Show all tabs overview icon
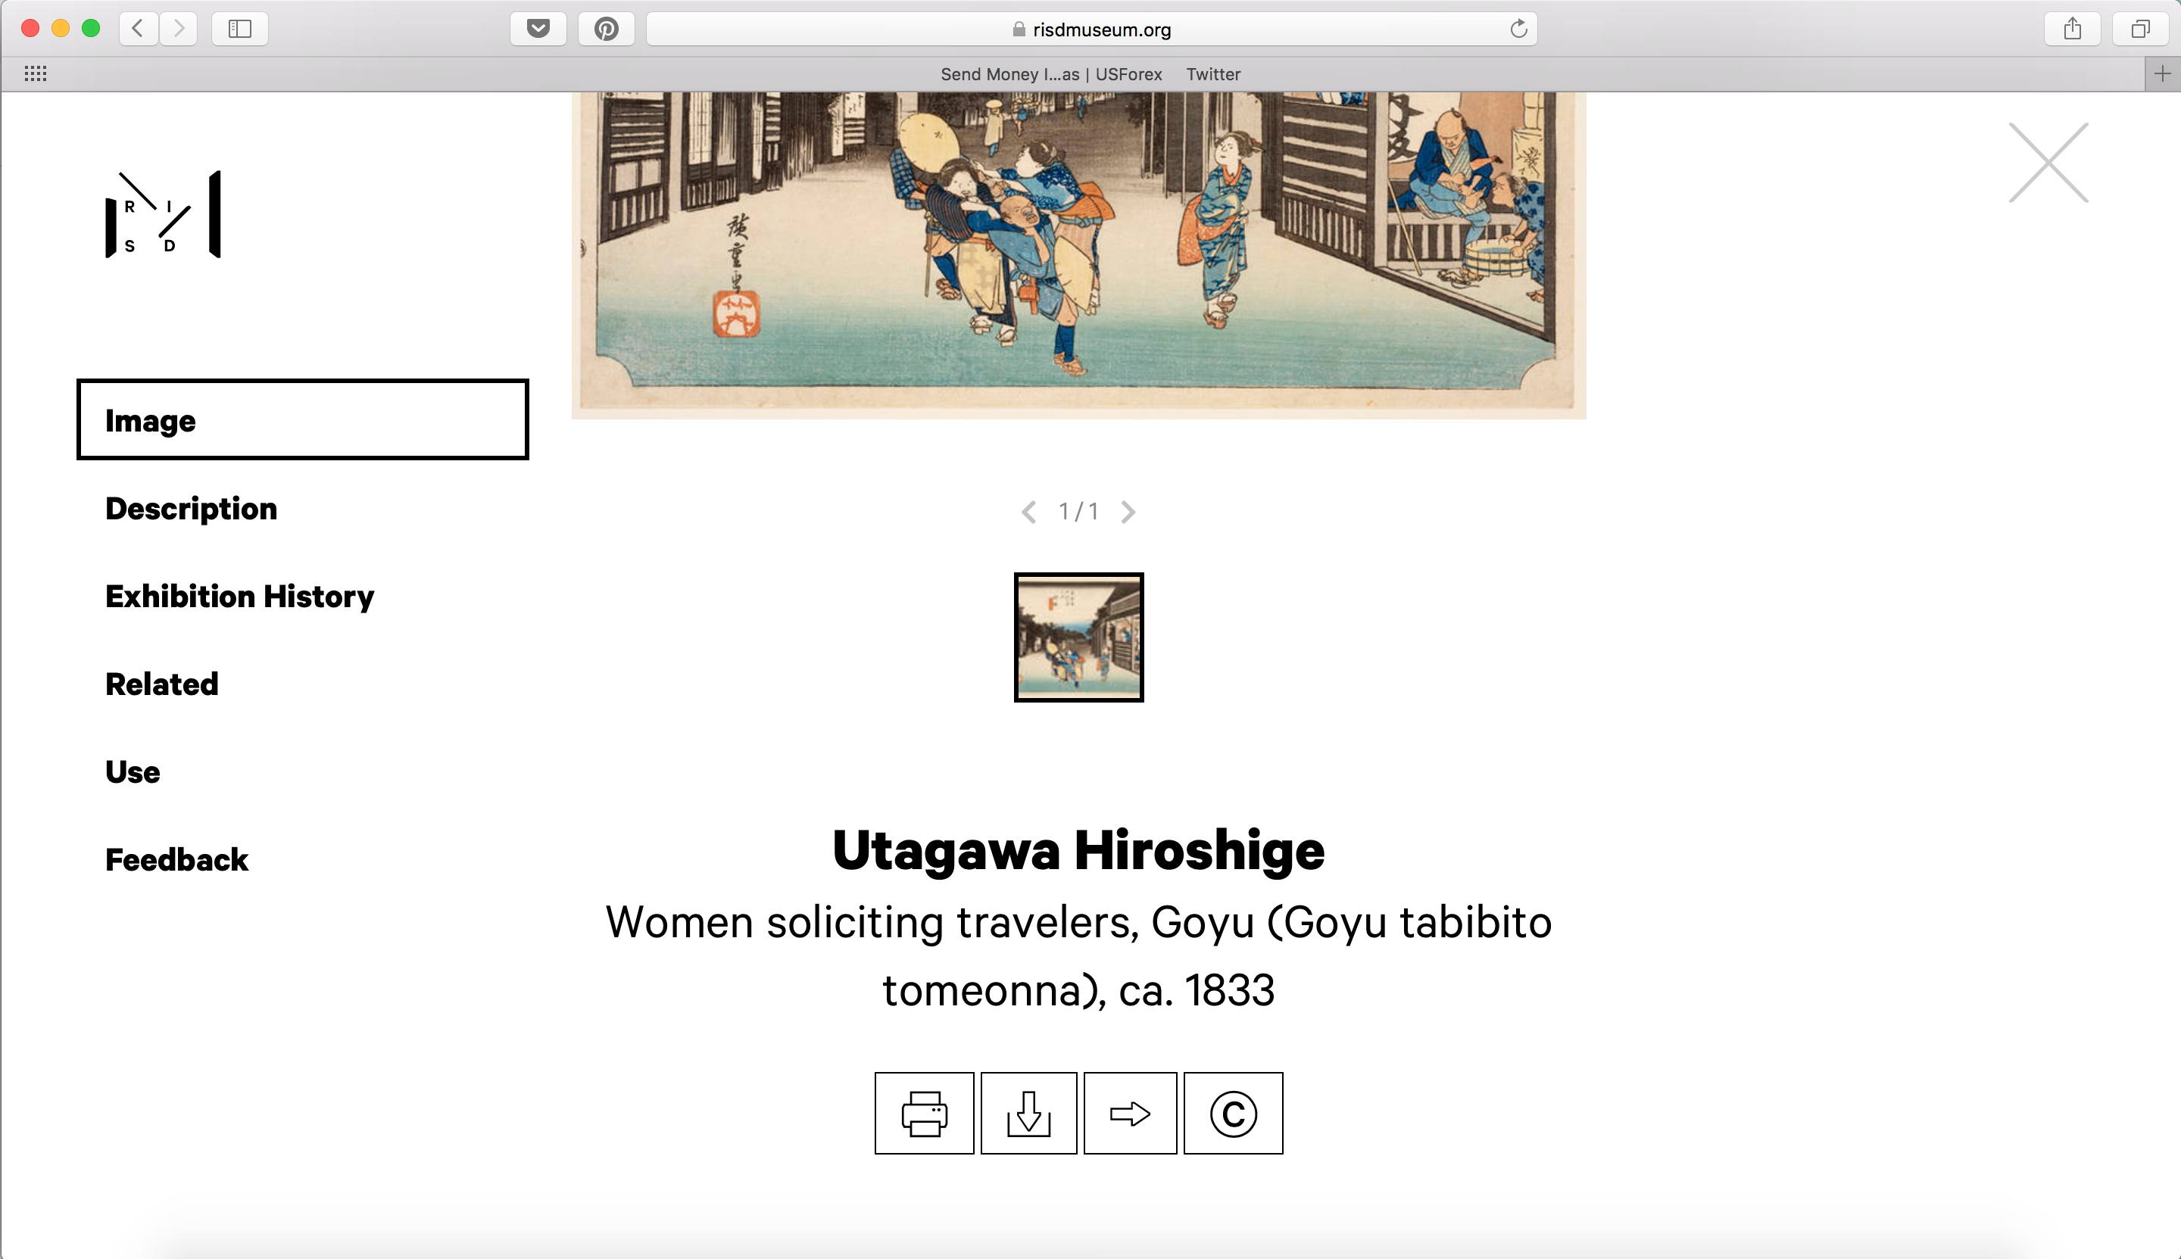Screen dimensions: 2181x1259 pyautogui.click(x=2140, y=29)
